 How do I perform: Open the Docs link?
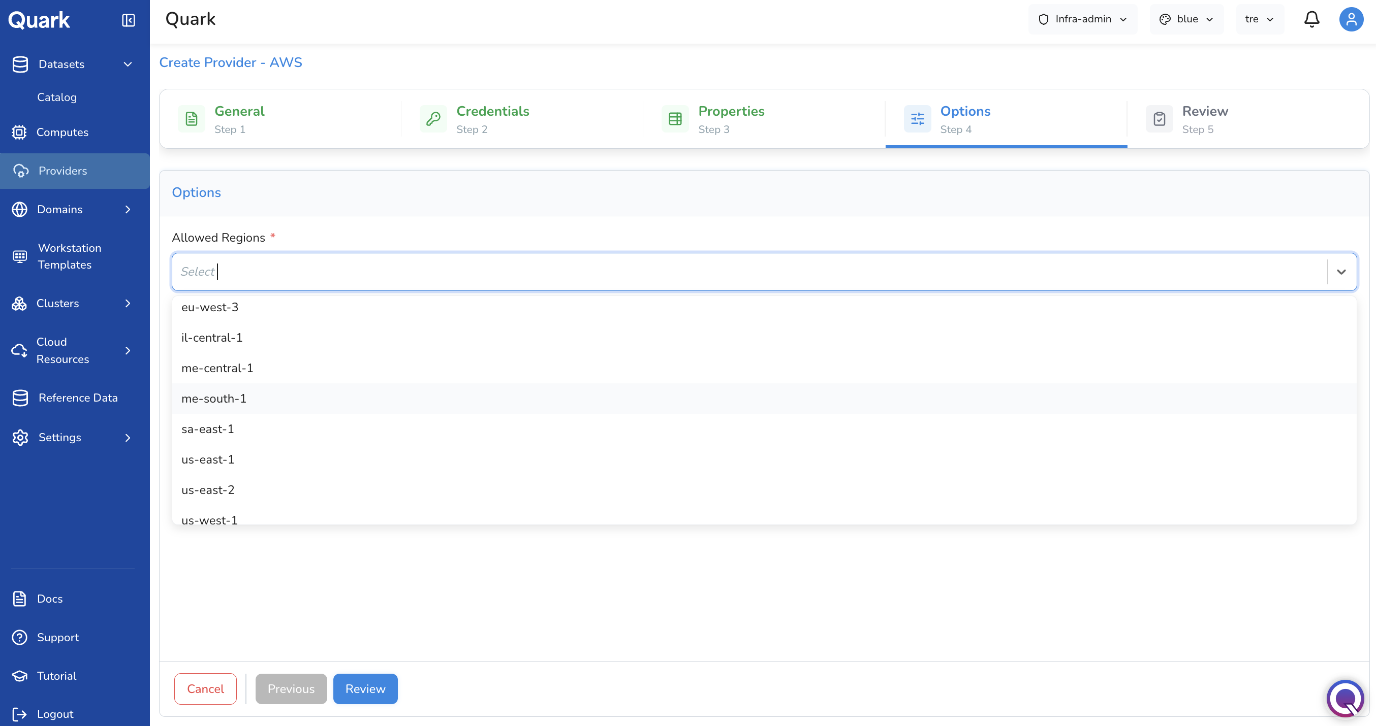coord(50,599)
